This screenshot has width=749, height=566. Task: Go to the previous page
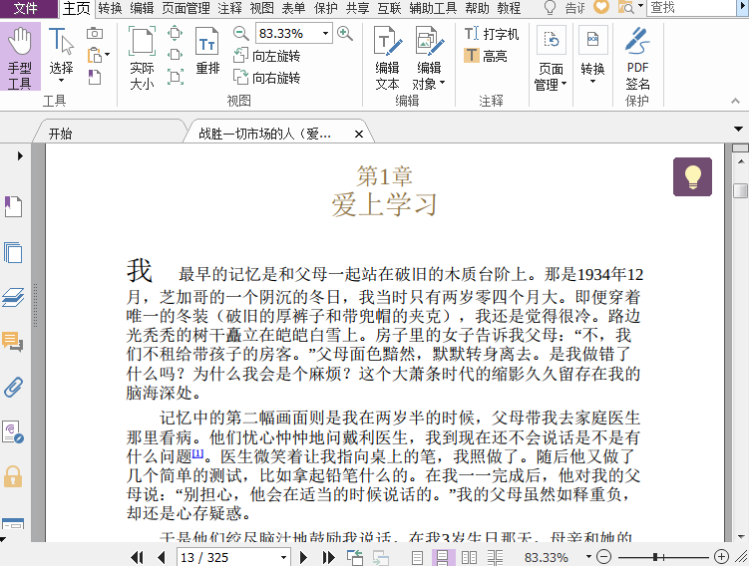coord(161,557)
